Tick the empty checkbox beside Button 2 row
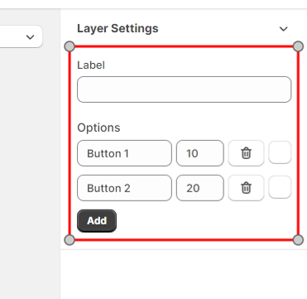The image size is (307, 299). tap(280, 187)
